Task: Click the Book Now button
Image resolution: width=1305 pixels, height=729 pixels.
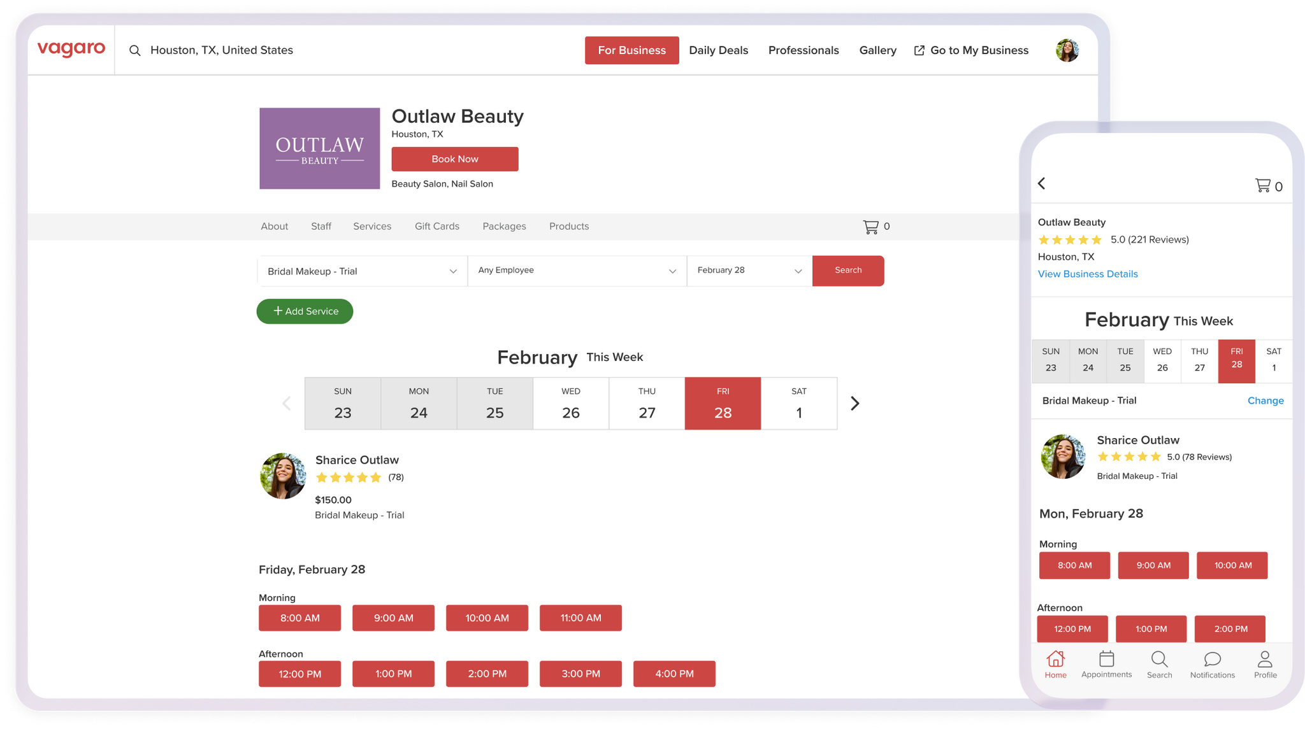Action: coord(455,159)
